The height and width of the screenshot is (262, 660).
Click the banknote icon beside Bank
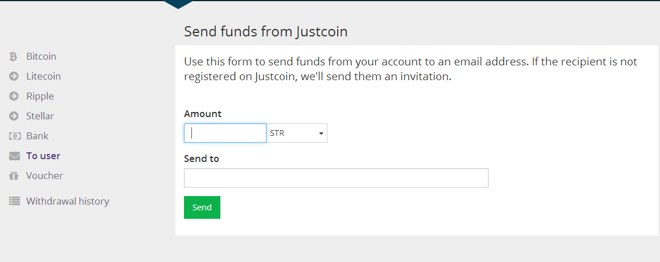[x=14, y=136]
